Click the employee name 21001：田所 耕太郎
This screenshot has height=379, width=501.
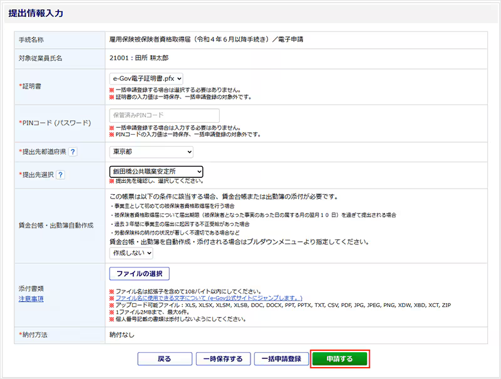click(139, 58)
